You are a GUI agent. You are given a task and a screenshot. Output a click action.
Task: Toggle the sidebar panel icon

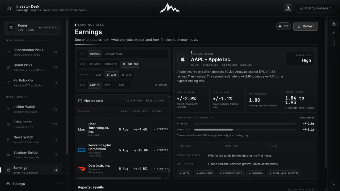click(x=9, y=8)
